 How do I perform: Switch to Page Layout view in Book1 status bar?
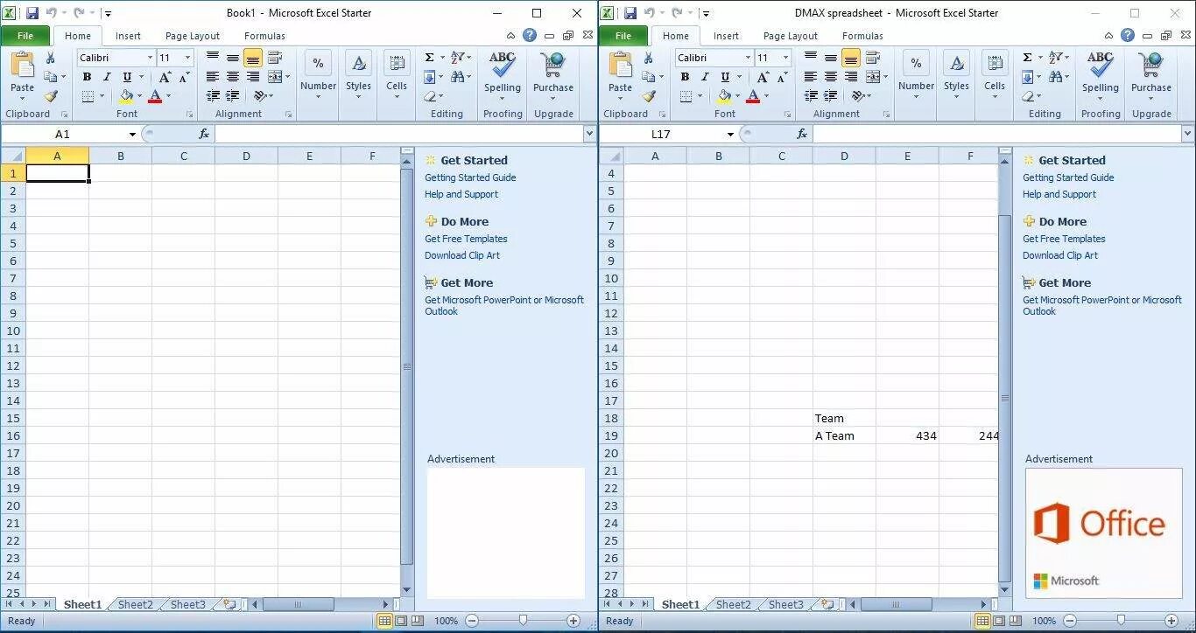pyautogui.click(x=401, y=621)
